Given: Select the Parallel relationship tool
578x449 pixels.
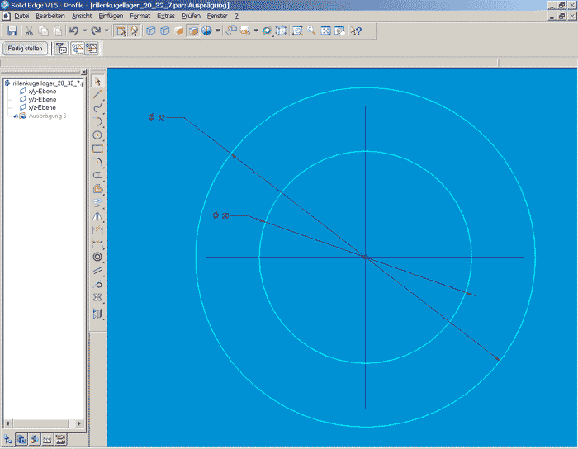Looking at the screenshot, I should tap(97, 271).
